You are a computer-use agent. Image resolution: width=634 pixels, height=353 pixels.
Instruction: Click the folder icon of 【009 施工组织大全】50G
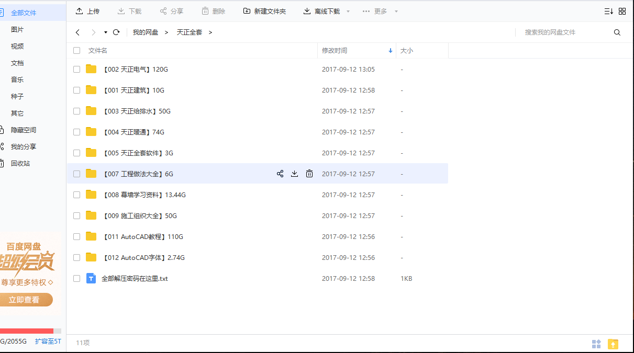tap(91, 215)
